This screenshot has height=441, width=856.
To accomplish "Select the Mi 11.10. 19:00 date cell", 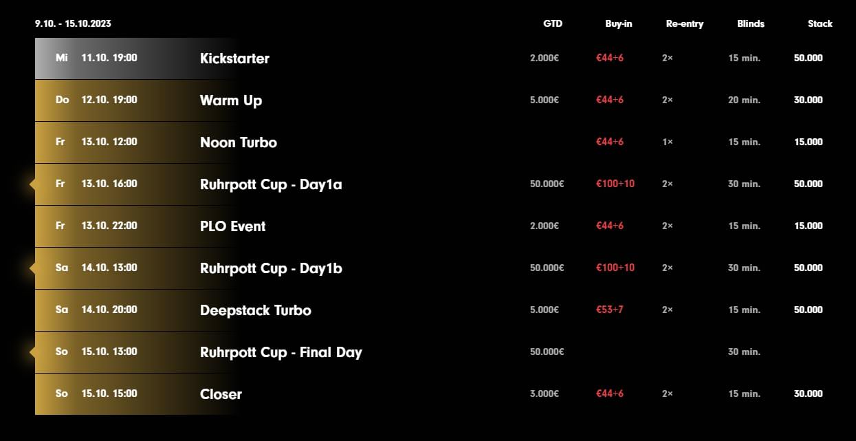I will click(x=96, y=58).
